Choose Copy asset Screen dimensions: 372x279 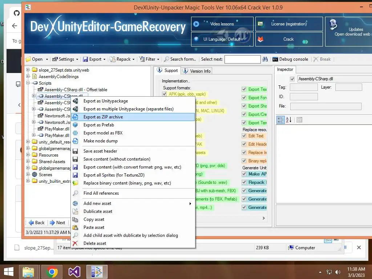tap(133, 219)
